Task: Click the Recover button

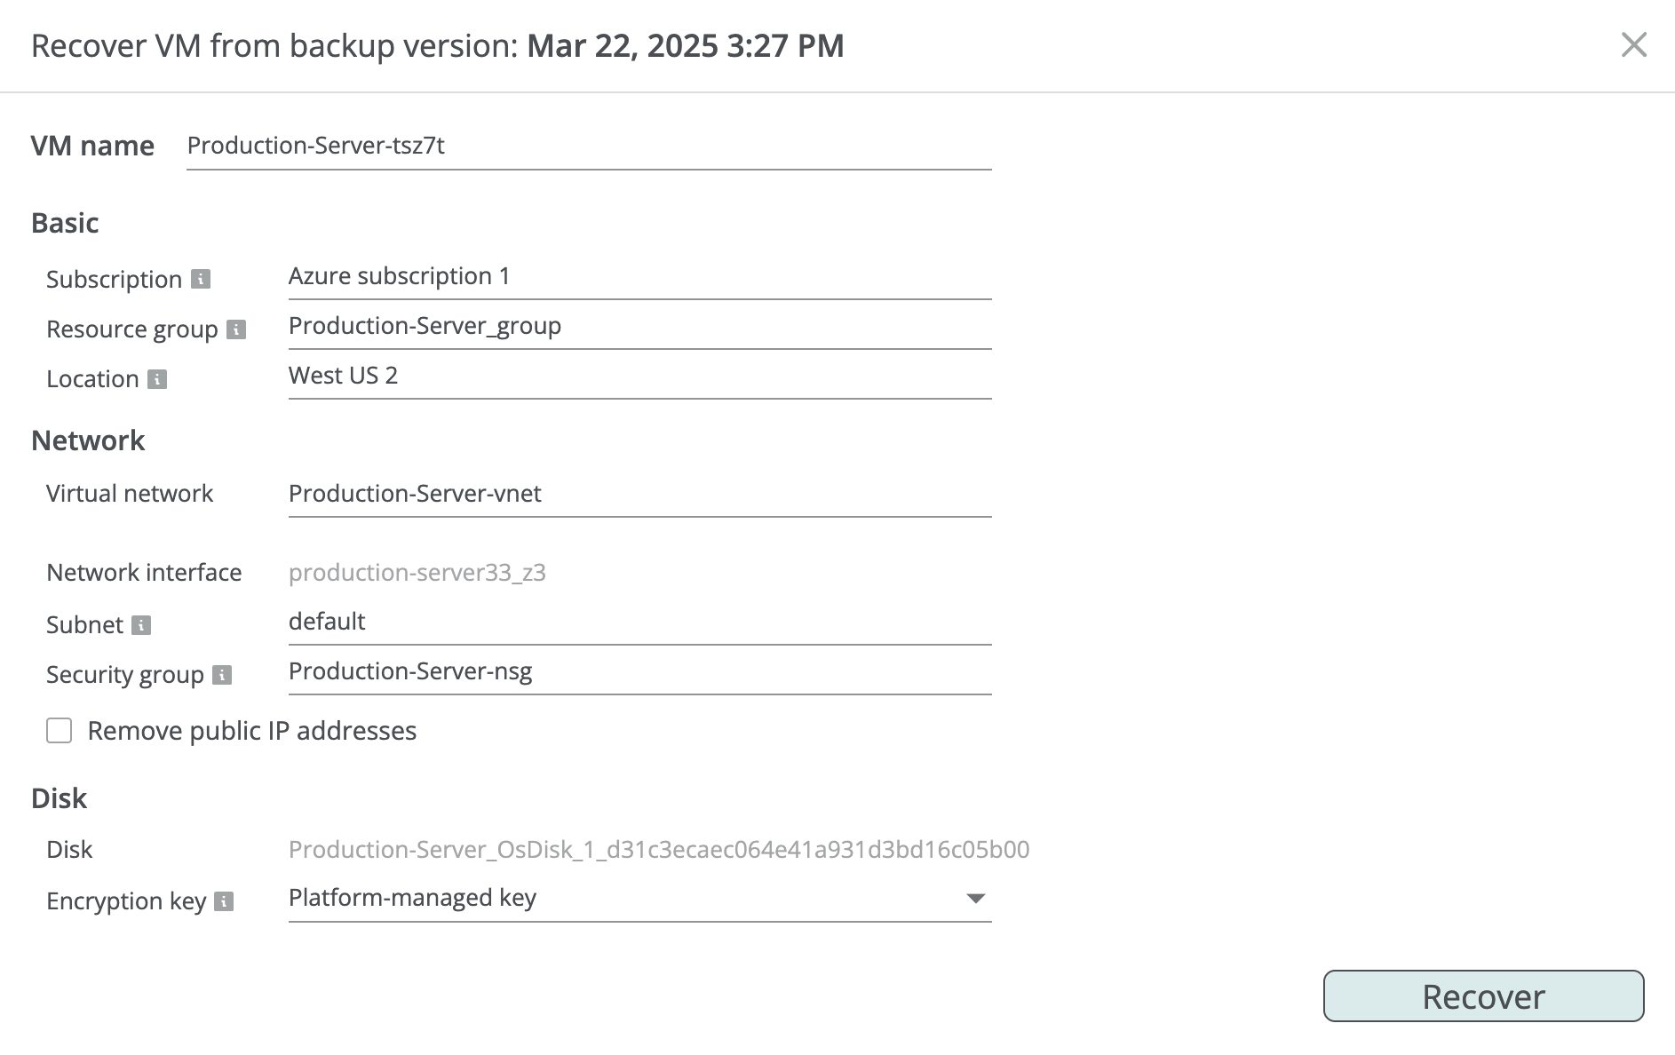Action: (x=1483, y=996)
